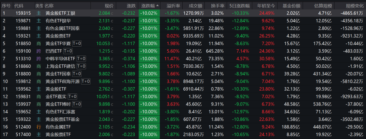Image resolution: width=366 pixels, height=139 pixels.
Task: Select the 年初至今 column header
Action: tap(266, 6)
